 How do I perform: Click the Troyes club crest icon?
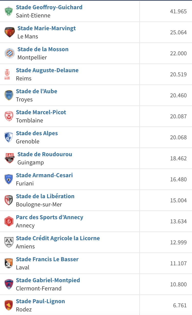click(9, 95)
